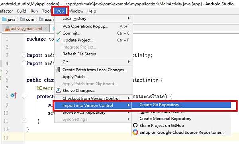Select Create Patch from Local Changes
This screenshot has height=144, width=239.
click(x=94, y=70)
